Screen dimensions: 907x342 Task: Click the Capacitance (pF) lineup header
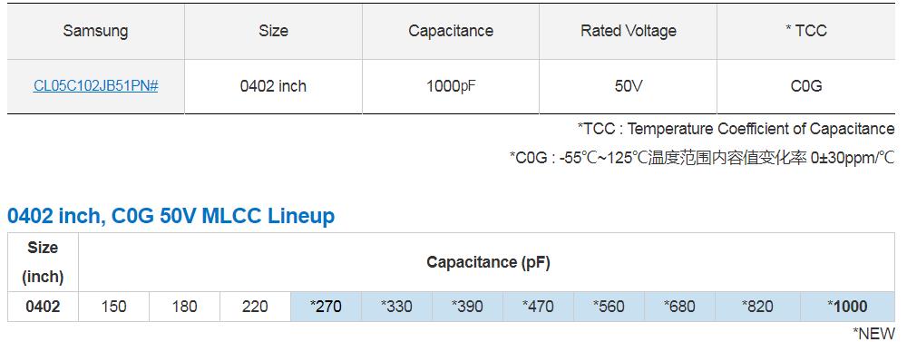488,262
